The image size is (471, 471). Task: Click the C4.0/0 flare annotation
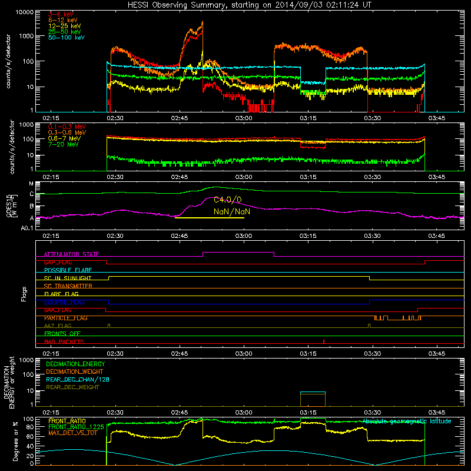pyautogui.click(x=228, y=200)
